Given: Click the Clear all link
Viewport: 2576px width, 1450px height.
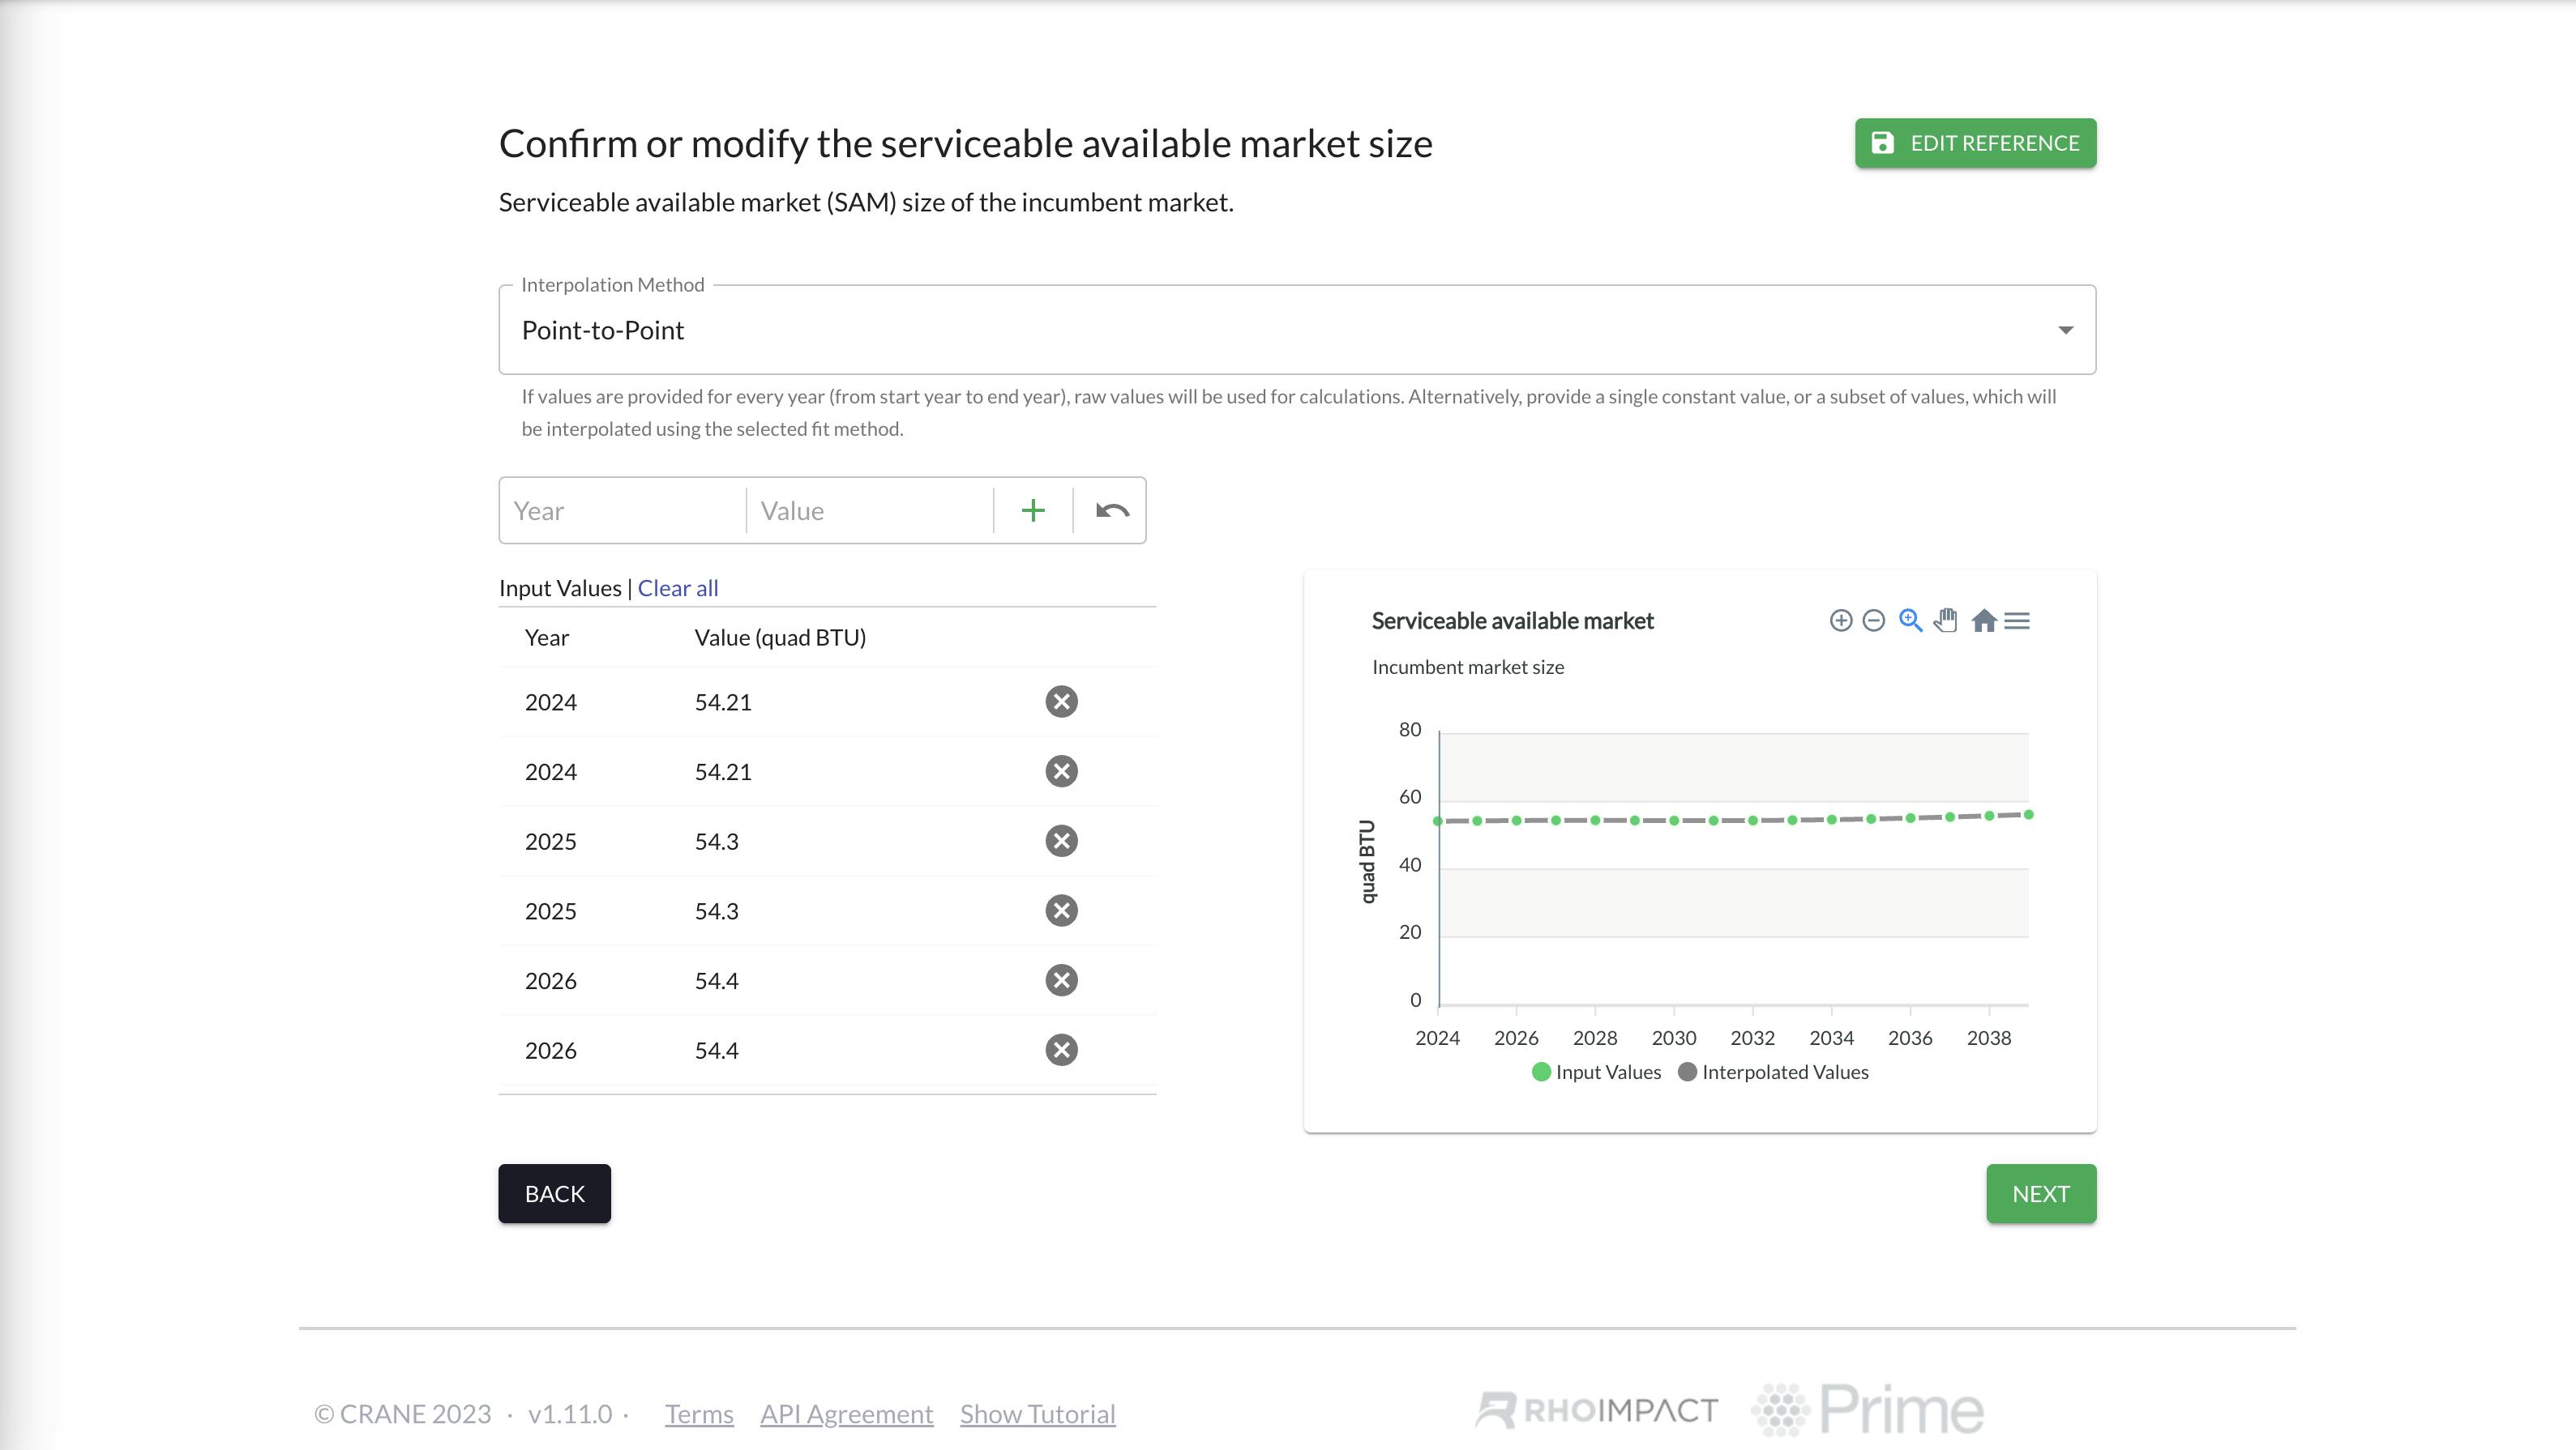Looking at the screenshot, I should [676, 587].
